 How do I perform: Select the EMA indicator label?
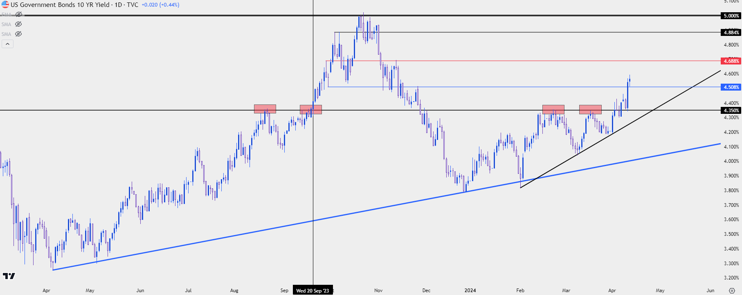[6, 14]
